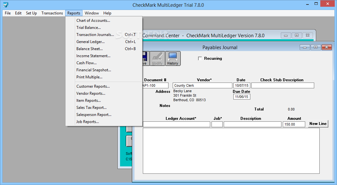Open Financial Snapshot report
Screen dimensions: 337x185
coord(104,70)
